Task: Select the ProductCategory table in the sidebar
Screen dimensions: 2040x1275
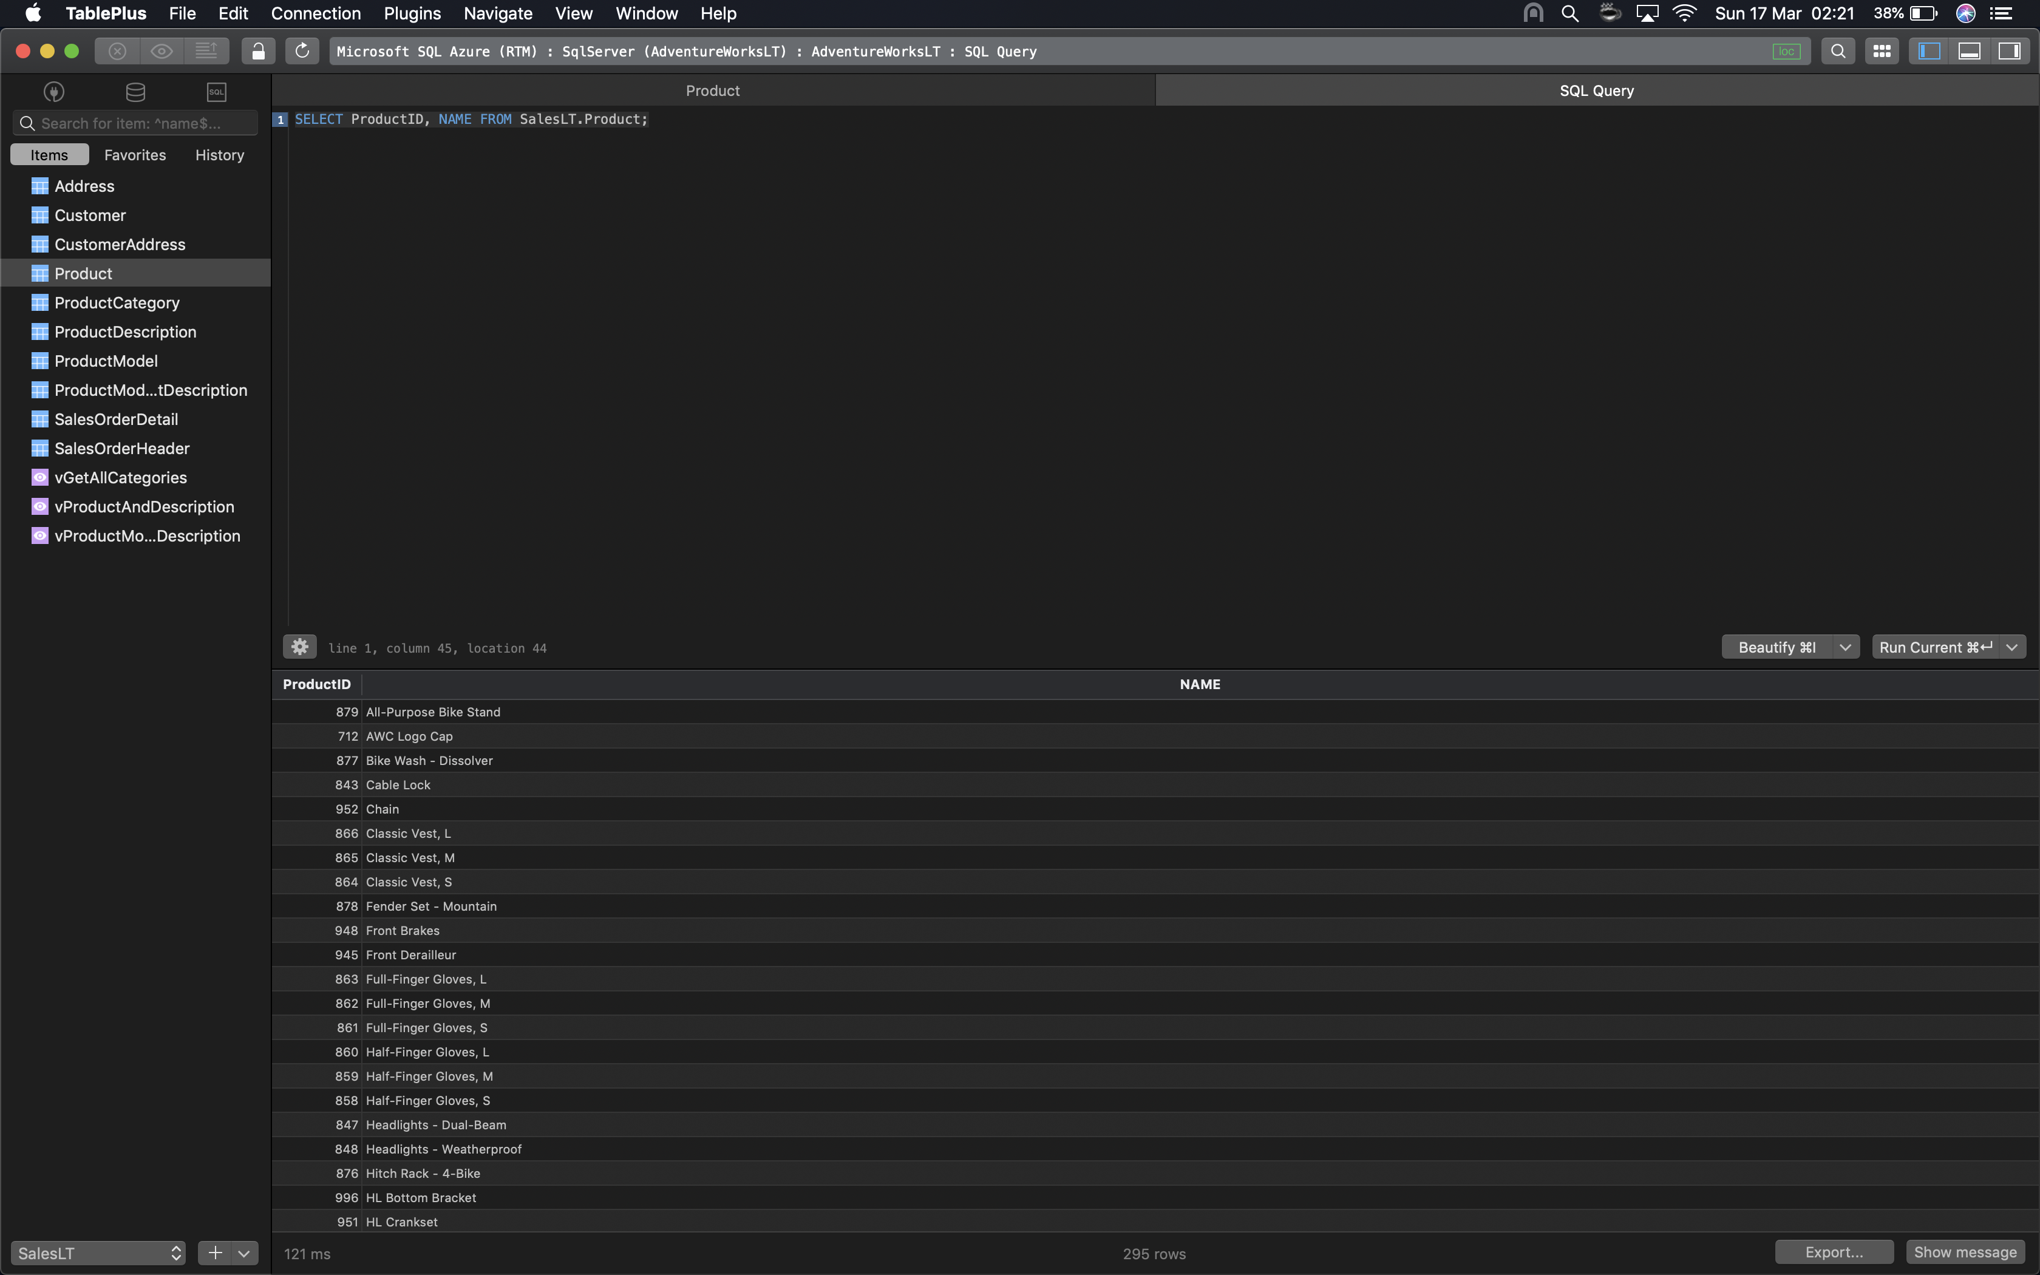Action: point(117,302)
